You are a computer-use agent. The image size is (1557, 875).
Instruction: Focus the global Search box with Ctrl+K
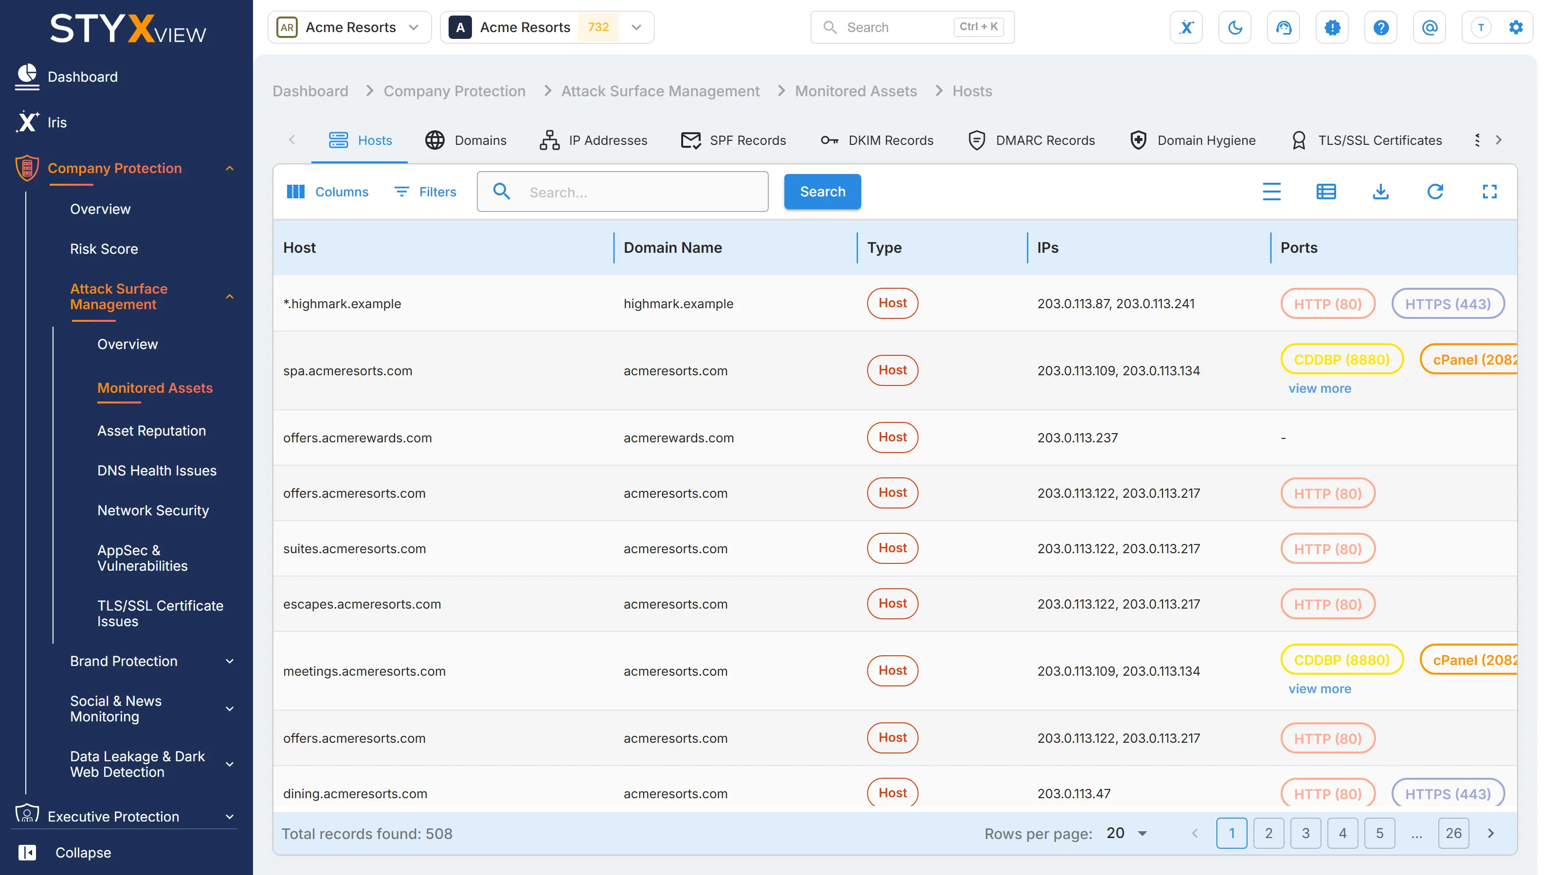912,27
